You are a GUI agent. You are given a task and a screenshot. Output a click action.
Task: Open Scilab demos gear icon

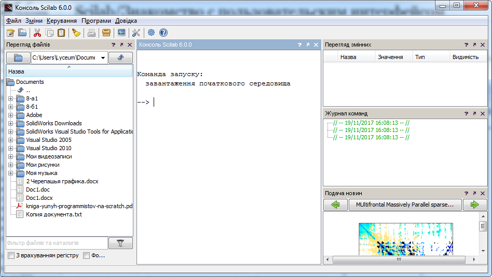tap(151, 33)
